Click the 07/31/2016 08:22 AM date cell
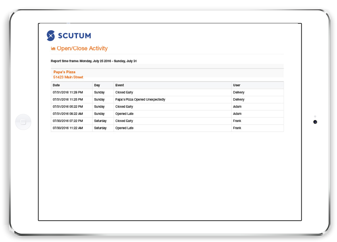Screen dimensions: 337x242 [68, 114]
